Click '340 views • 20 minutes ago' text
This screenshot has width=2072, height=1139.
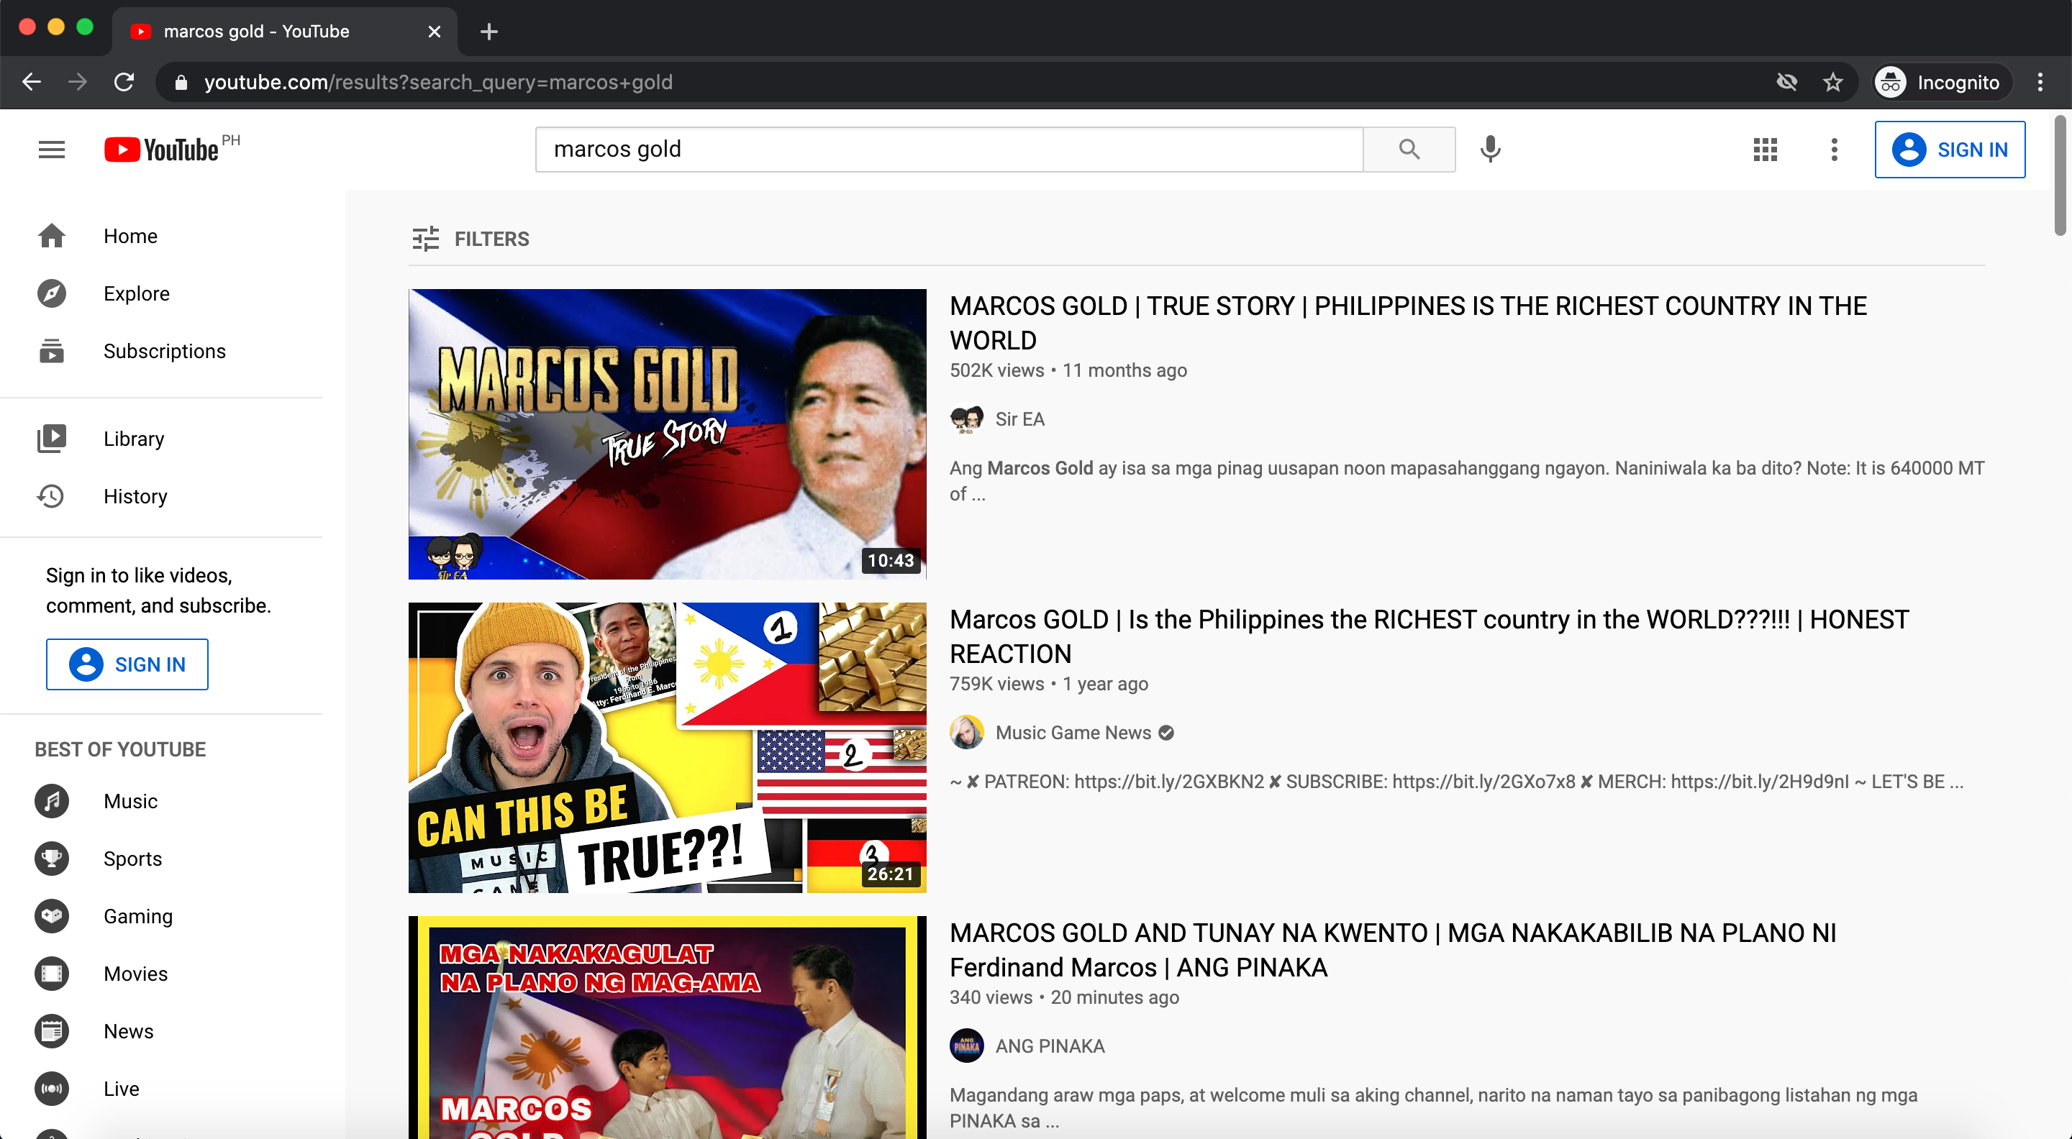click(x=1064, y=997)
